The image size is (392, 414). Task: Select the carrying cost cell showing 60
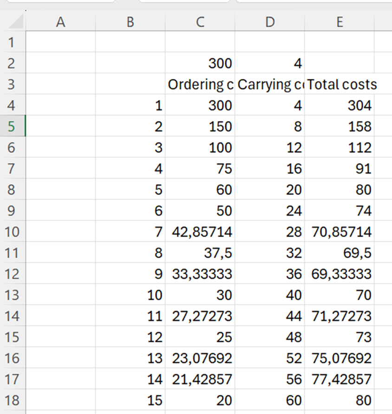[x=270, y=400]
